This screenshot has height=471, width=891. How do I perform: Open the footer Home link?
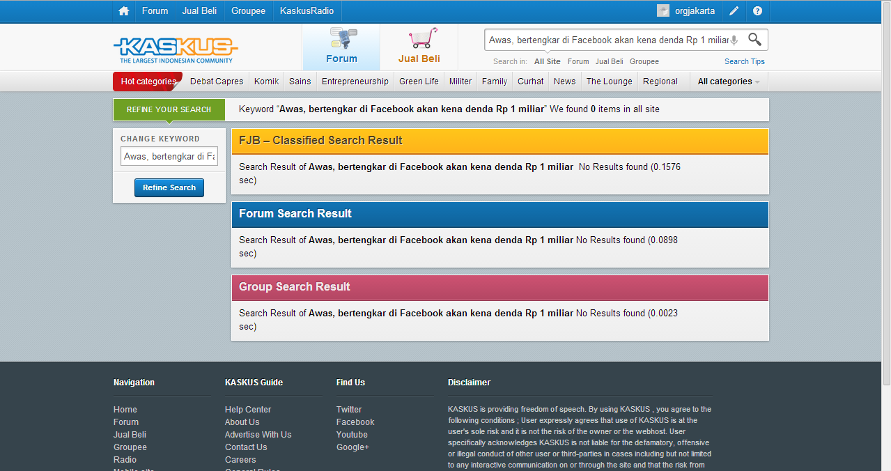125,410
